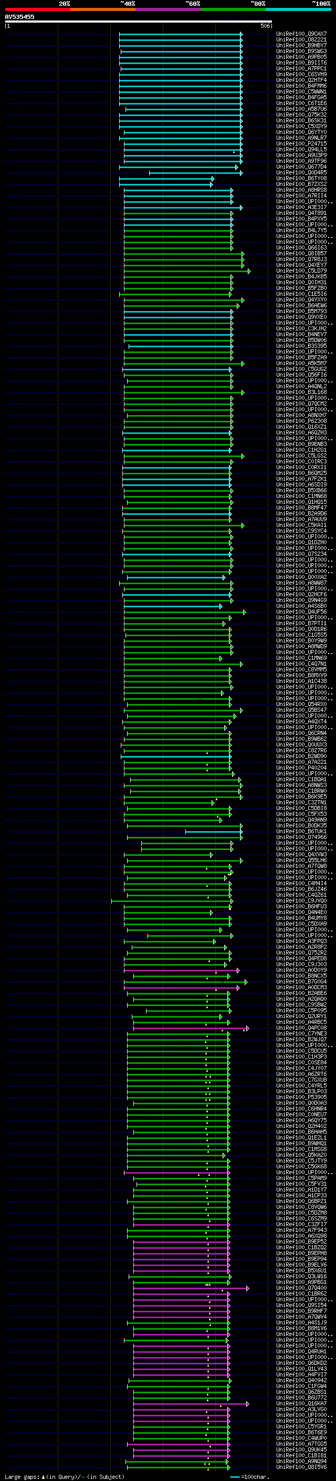This screenshot has width=336, height=1481.
Task: Open hit UniRef100_B9SWG3
Action: (x=301, y=51)
